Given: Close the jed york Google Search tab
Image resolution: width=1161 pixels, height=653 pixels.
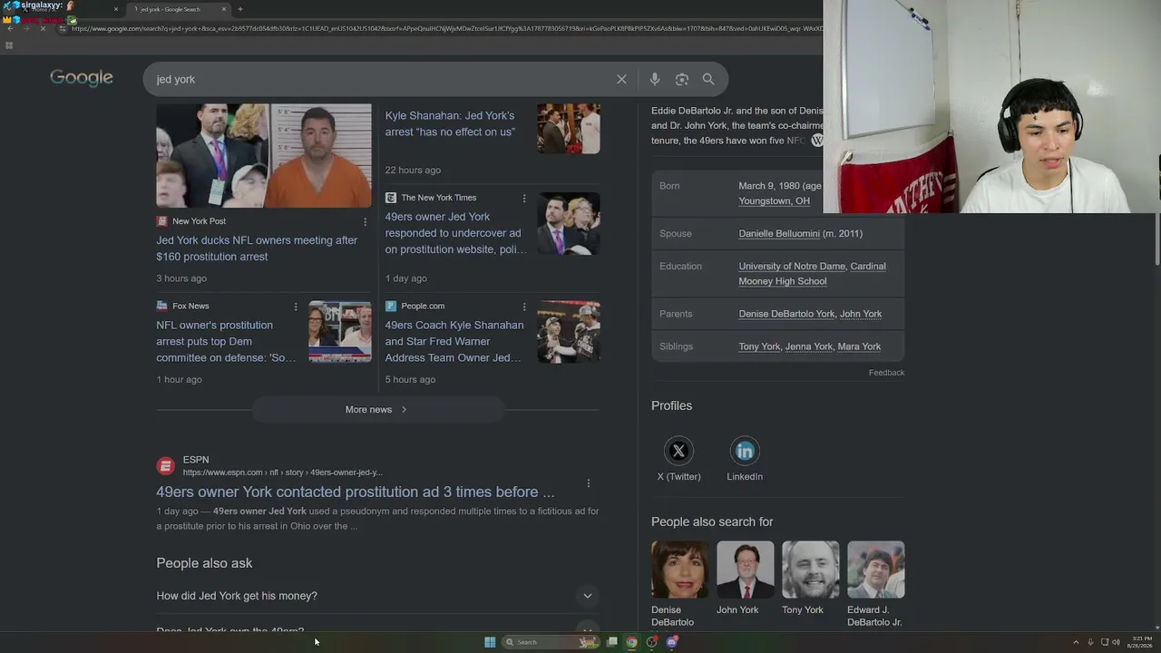Looking at the screenshot, I should pos(224,9).
